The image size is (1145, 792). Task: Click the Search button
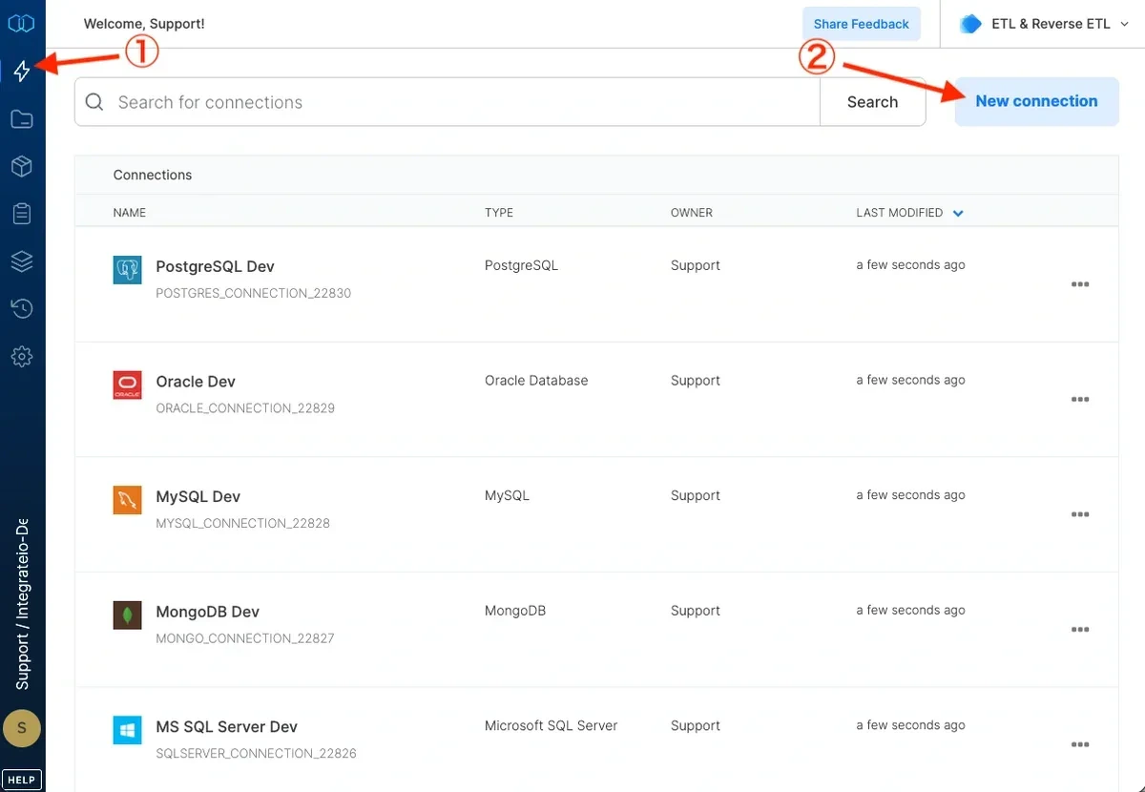pos(873,102)
